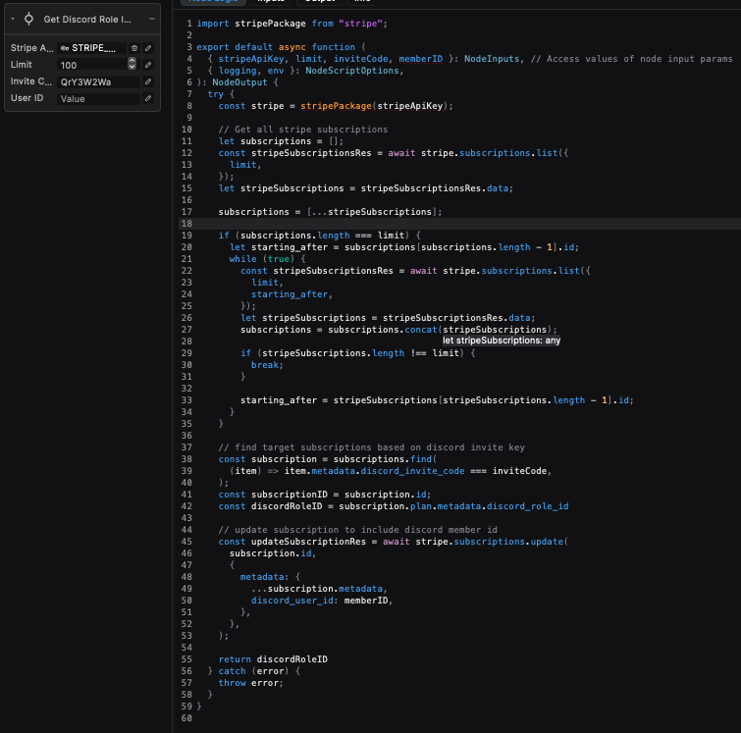Click "inviteCode" at end of line 39
Viewport: 741px width, 733px height.
(520, 471)
